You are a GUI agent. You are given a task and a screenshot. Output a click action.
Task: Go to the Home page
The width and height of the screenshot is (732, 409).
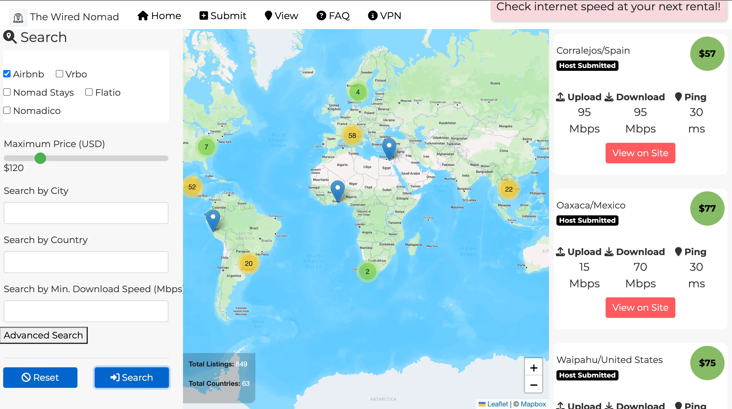coord(159,16)
